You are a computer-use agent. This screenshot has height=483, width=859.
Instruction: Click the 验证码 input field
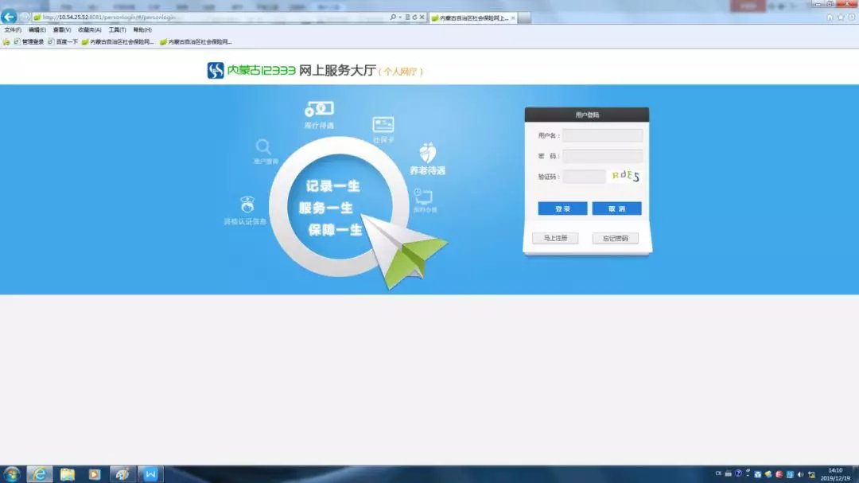pos(584,177)
